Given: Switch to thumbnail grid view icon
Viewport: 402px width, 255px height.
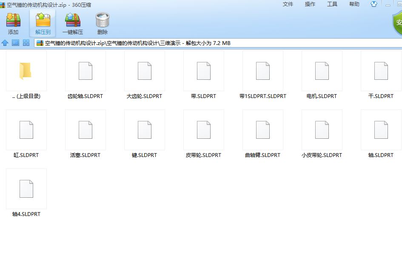Looking at the screenshot, I should [26, 43].
